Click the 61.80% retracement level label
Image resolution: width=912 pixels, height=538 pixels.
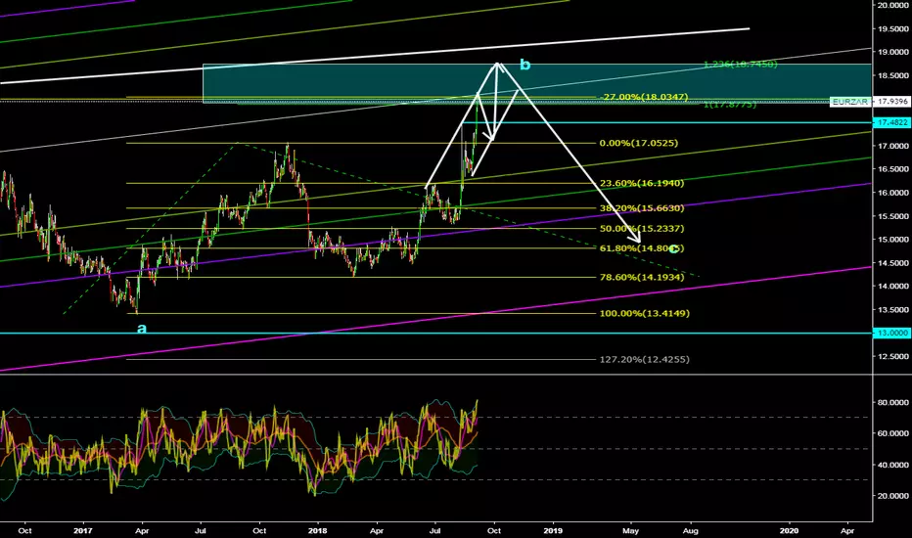(642, 248)
